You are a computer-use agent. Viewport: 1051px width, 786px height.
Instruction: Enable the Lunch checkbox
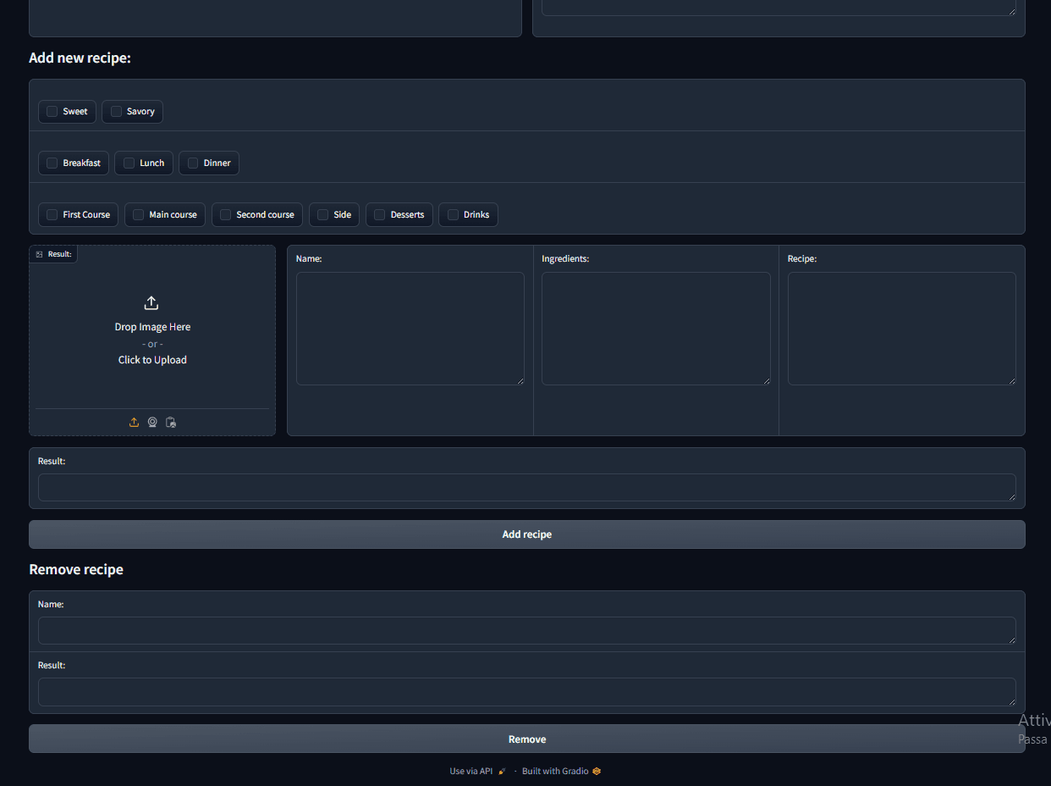tap(129, 163)
